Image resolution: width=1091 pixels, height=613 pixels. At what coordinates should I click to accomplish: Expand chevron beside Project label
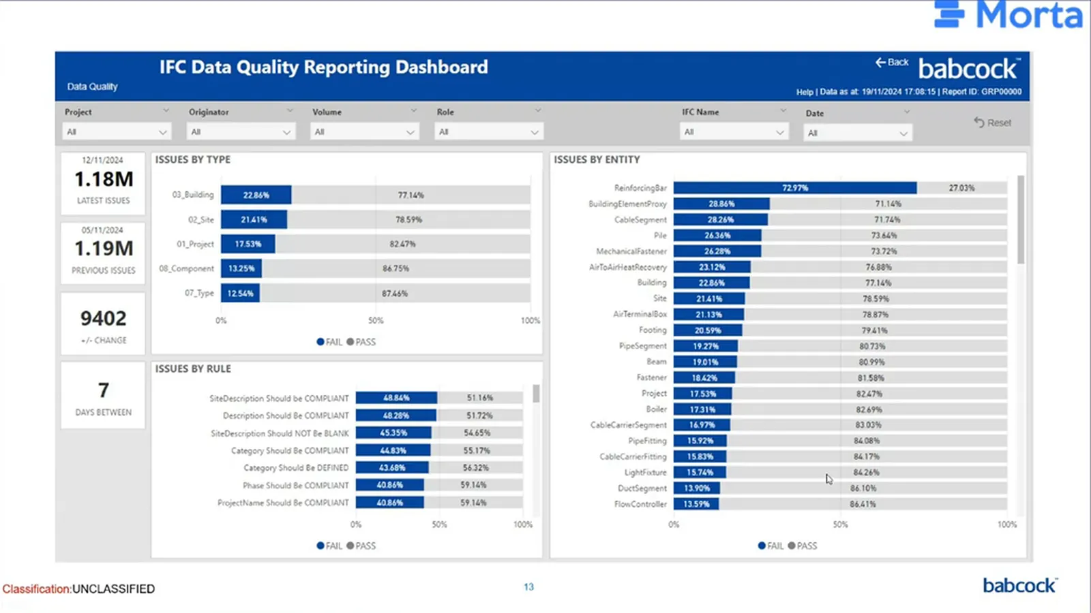166,110
